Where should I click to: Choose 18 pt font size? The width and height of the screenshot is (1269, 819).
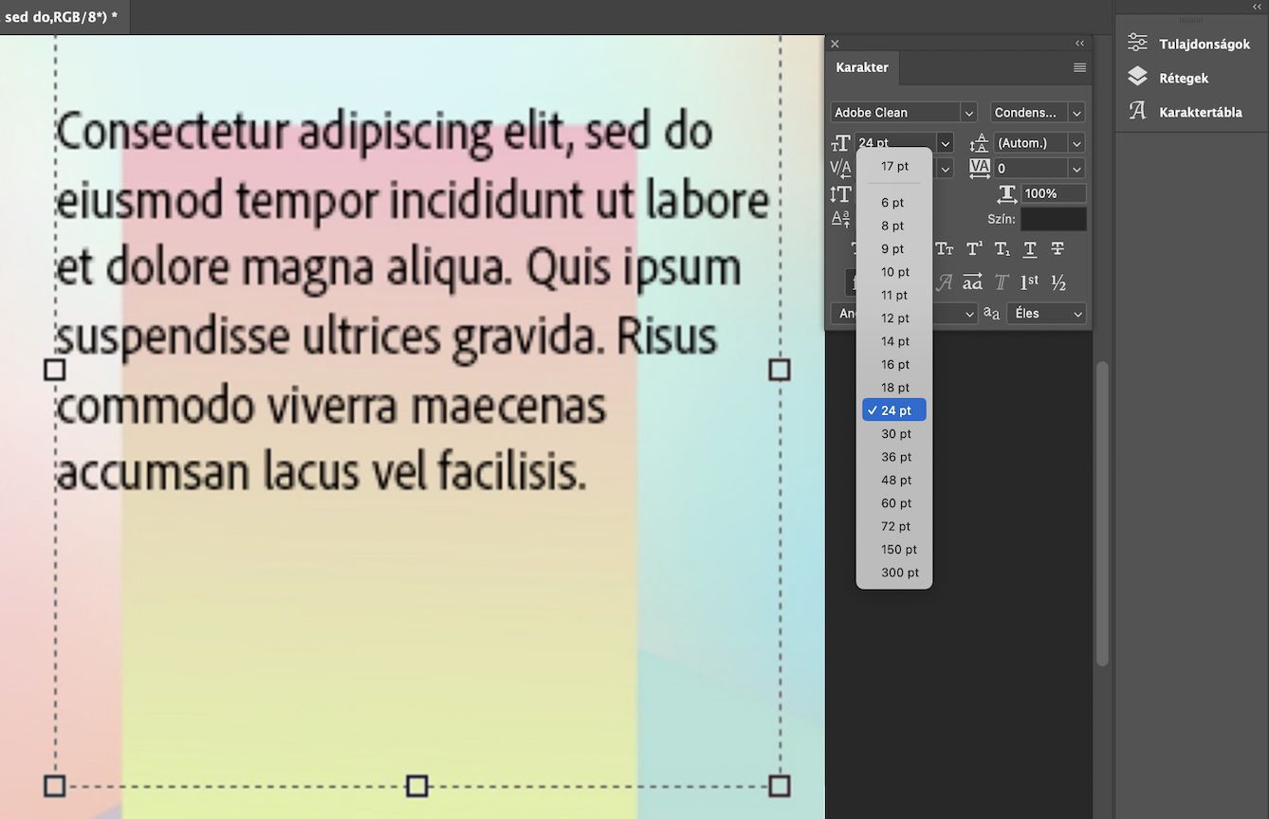point(894,388)
